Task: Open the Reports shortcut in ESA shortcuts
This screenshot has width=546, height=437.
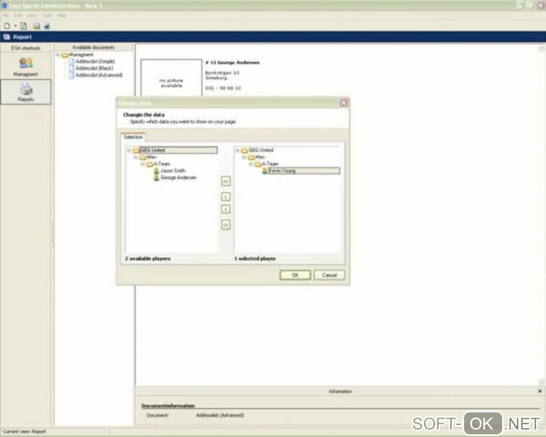Action: (x=26, y=92)
